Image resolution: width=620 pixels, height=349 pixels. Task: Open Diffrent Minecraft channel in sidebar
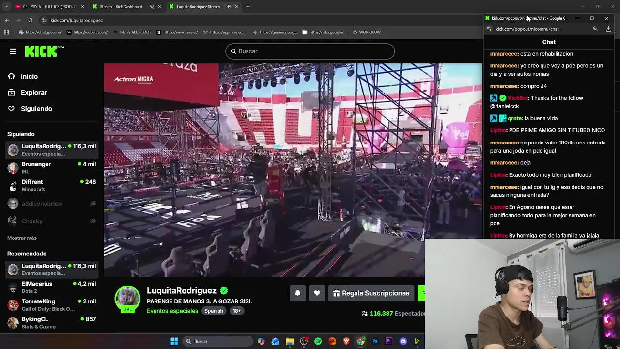coord(51,186)
